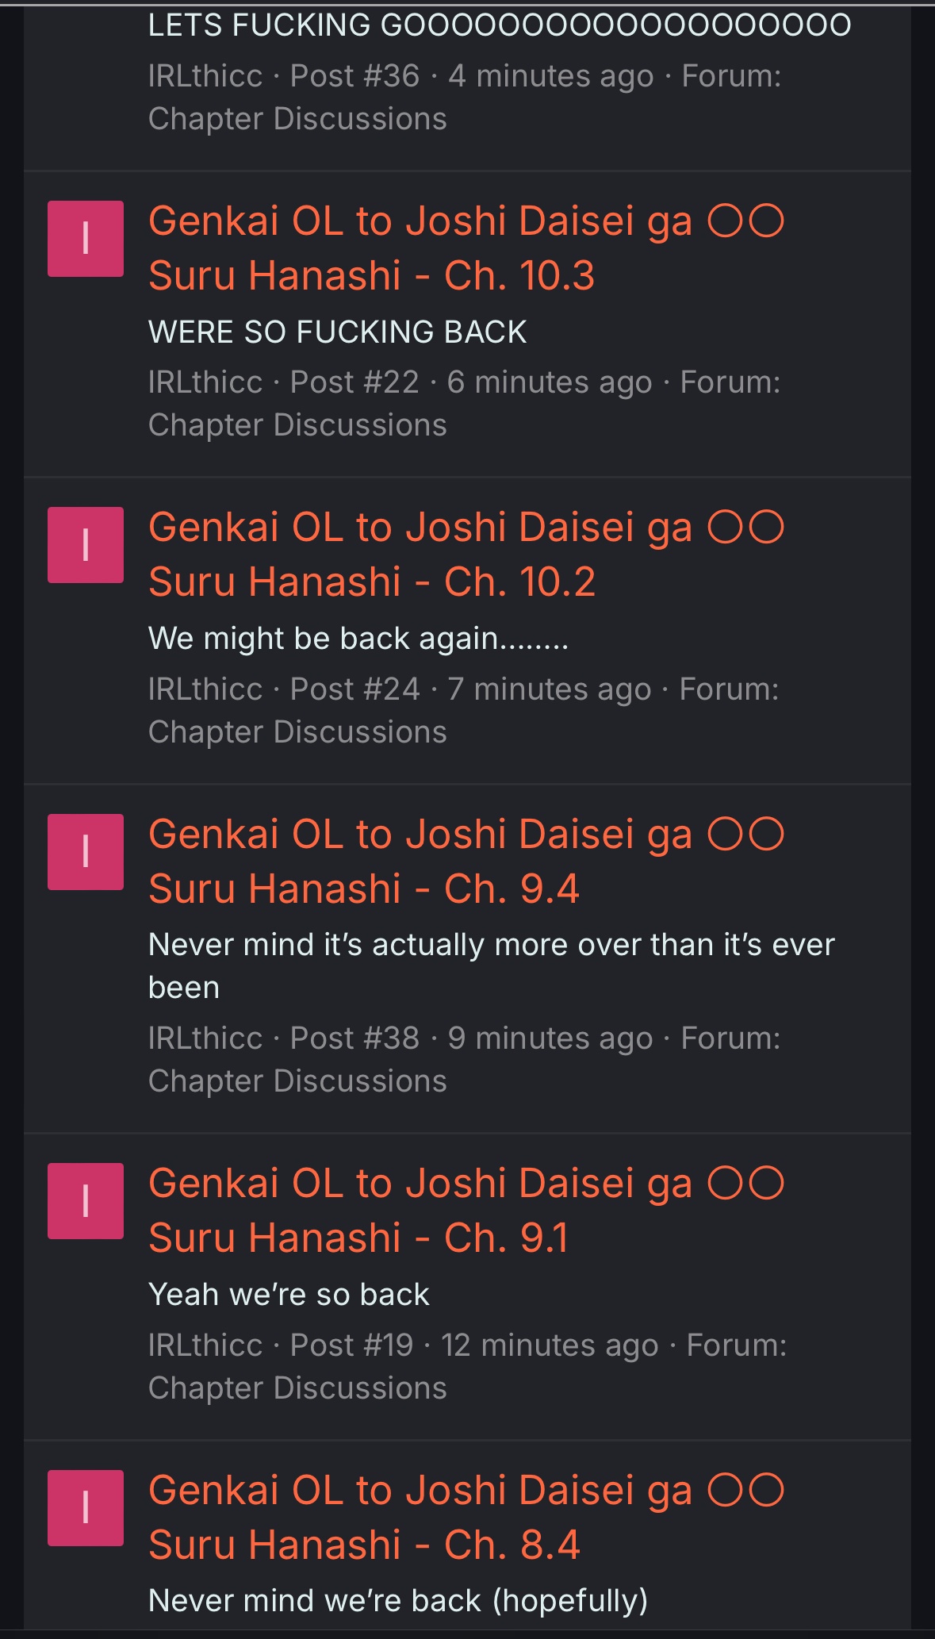
Task: Open Chapter Discussions forum under Post #24
Action: pos(297,732)
